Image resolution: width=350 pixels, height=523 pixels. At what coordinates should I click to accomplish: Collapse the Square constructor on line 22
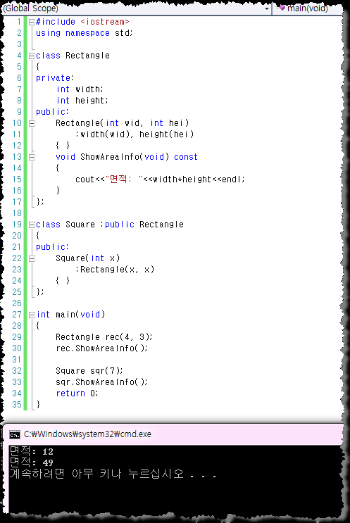32,258
